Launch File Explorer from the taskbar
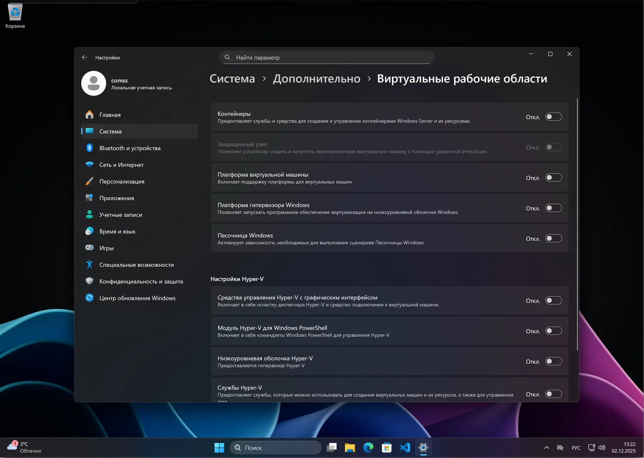Viewport: 644px width, 458px height. pos(350,448)
